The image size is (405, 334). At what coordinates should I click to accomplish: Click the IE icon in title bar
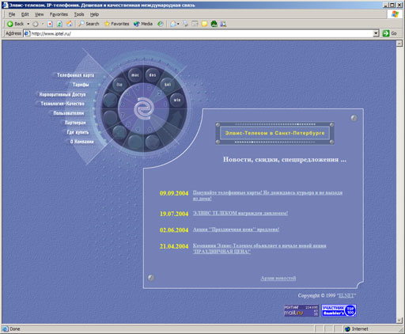[x=6, y=6]
